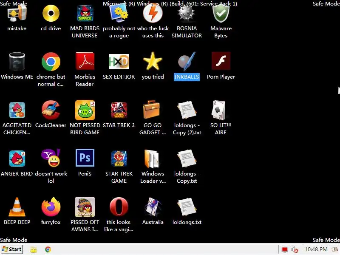Select the BOSNIA SIMULATOR mine icon
The height and width of the screenshot is (255, 340).
coord(187,14)
